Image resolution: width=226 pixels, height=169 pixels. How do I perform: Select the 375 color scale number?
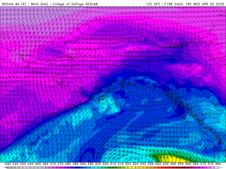pyautogui.click(x=210, y=164)
